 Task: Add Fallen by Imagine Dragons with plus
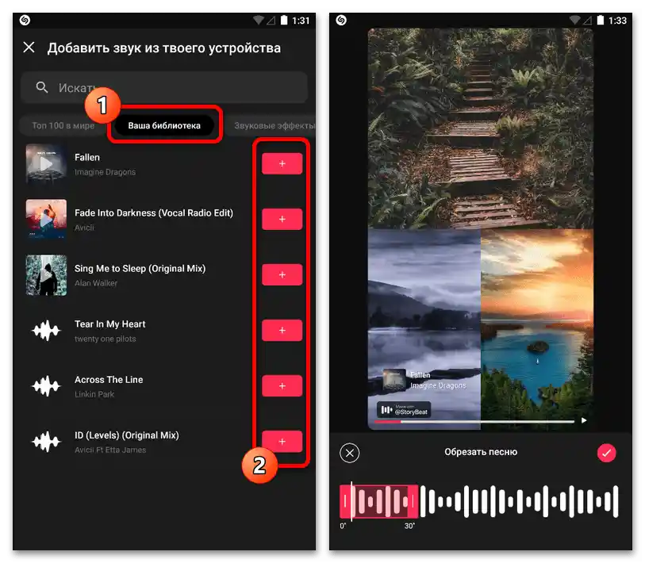tap(282, 163)
